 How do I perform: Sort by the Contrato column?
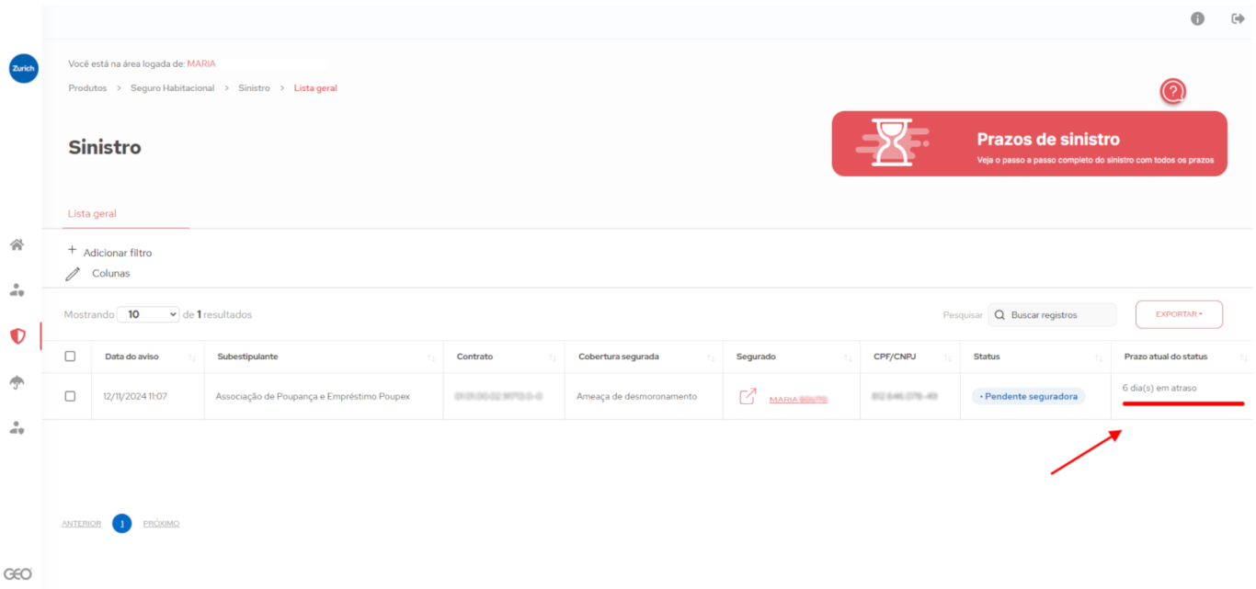(x=504, y=357)
